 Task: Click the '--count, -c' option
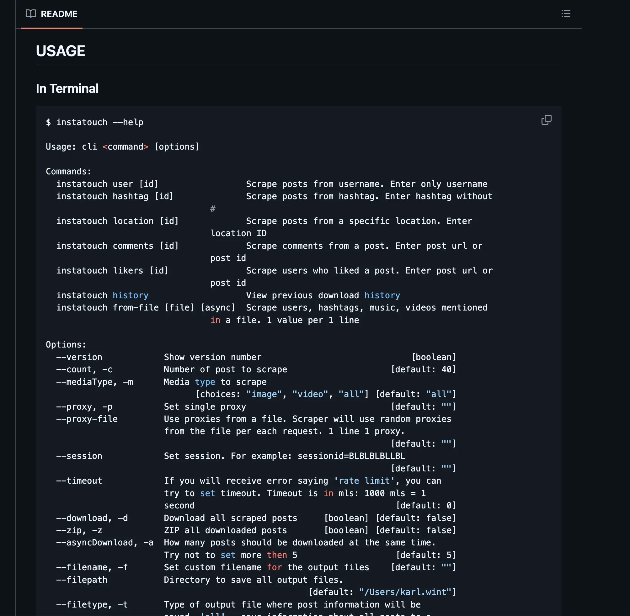84,369
